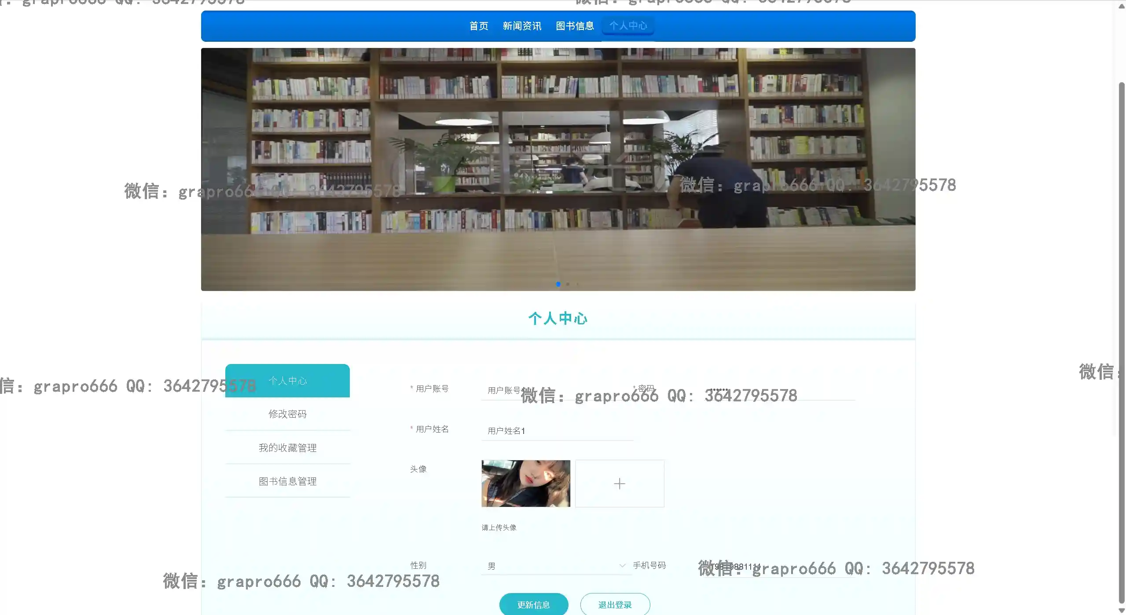
Task: Click the scrollbar up arrow
Action: pos(1121,6)
